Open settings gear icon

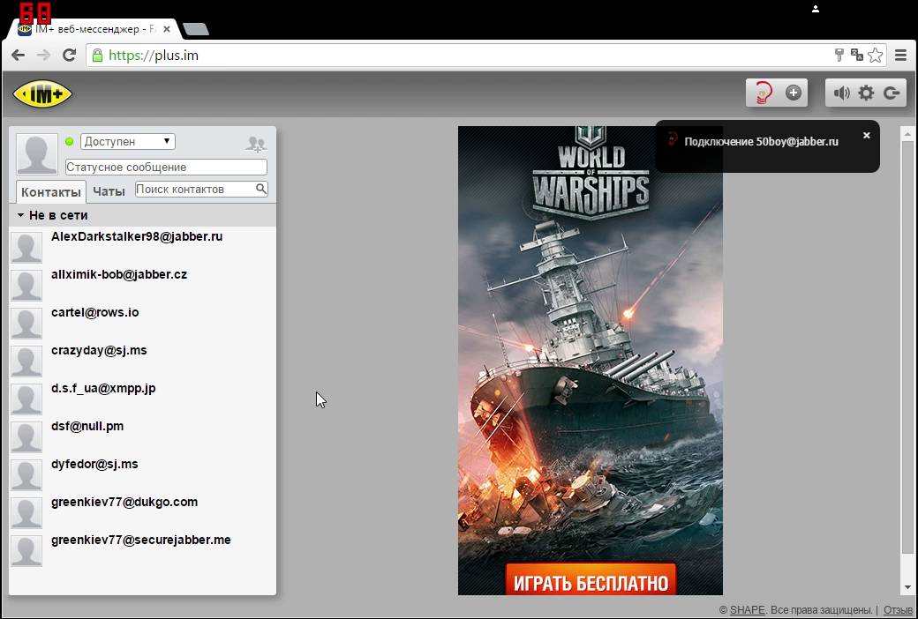[x=866, y=93]
